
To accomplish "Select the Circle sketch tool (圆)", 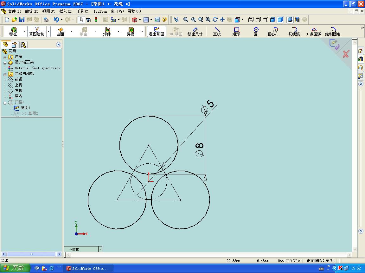I will [256, 31].
